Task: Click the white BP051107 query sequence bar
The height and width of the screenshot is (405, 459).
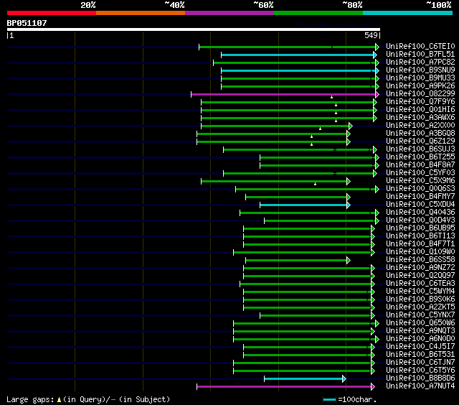Action: (194, 29)
